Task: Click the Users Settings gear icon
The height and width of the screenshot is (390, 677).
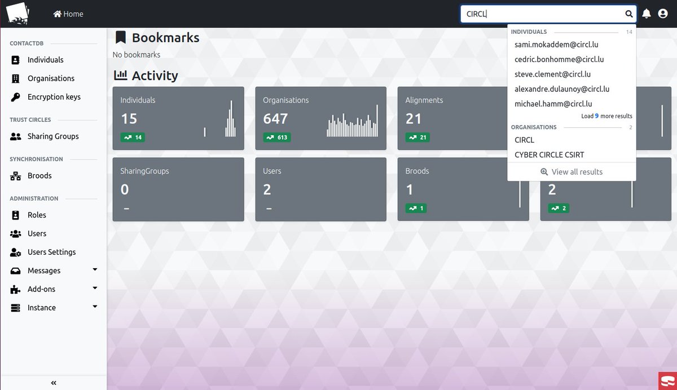Action: (16, 252)
